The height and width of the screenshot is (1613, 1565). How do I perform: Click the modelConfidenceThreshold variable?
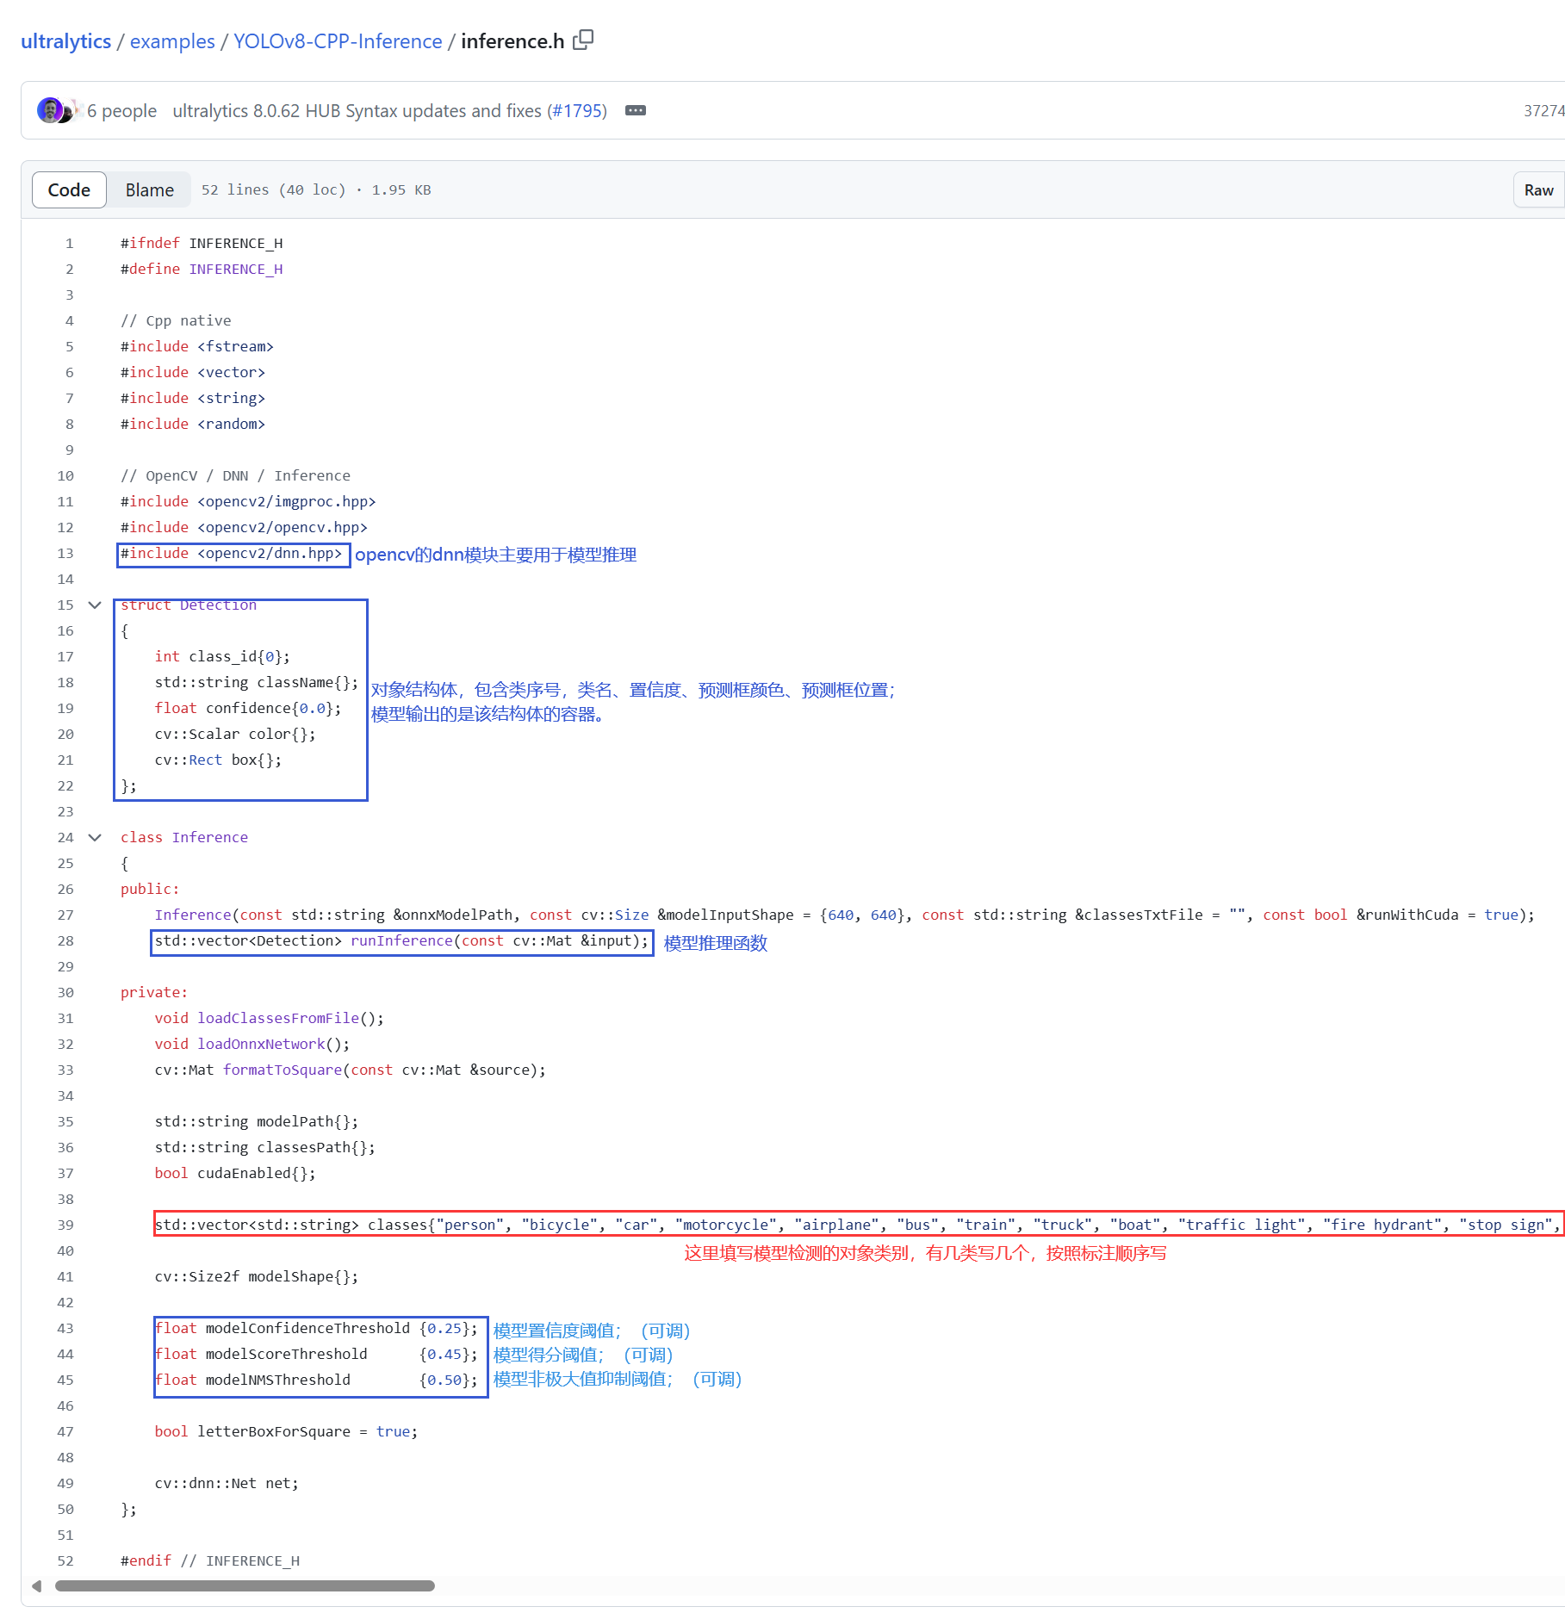coord(307,1328)
